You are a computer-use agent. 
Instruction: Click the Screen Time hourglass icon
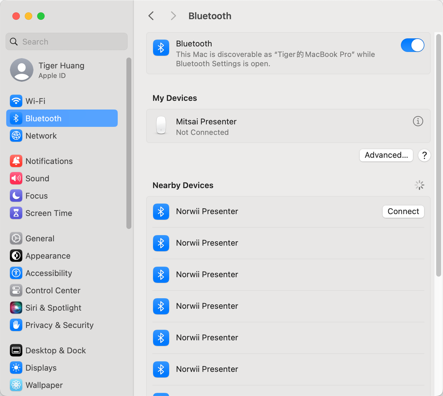(16, 213)
